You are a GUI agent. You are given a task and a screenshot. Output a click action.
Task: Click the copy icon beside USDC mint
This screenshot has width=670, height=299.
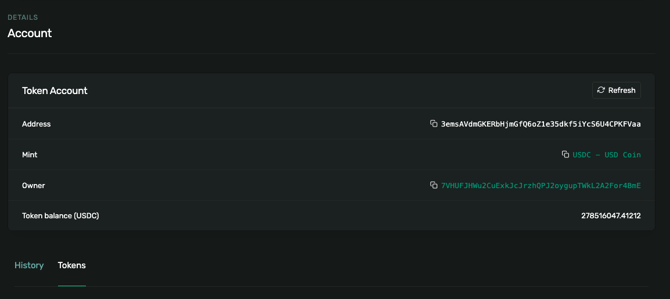(565, 154)
